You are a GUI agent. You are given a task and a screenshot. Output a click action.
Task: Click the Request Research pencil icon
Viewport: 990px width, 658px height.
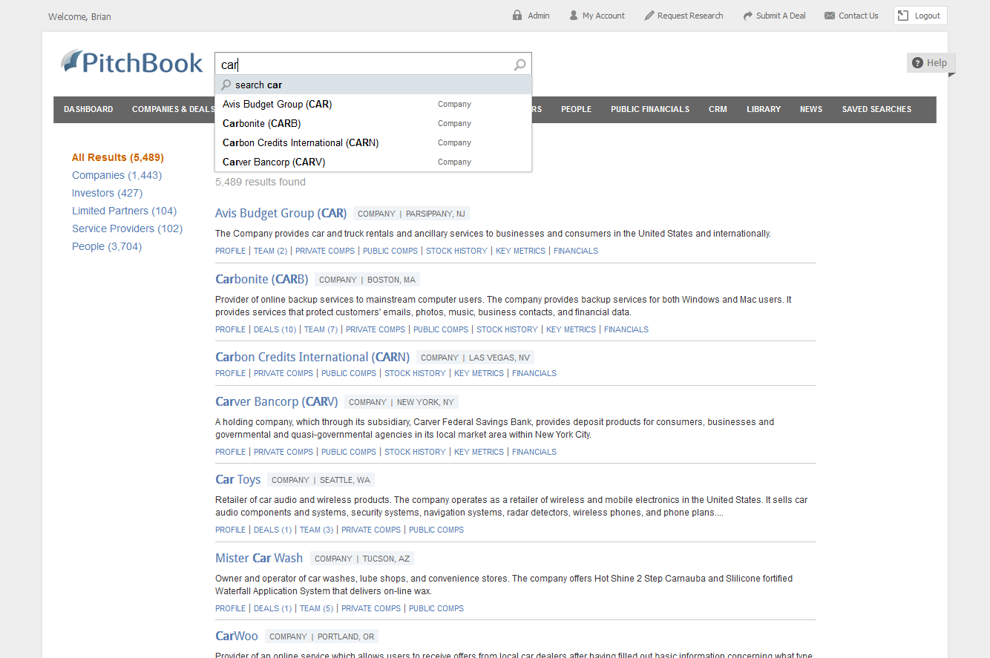pos(649,16)
